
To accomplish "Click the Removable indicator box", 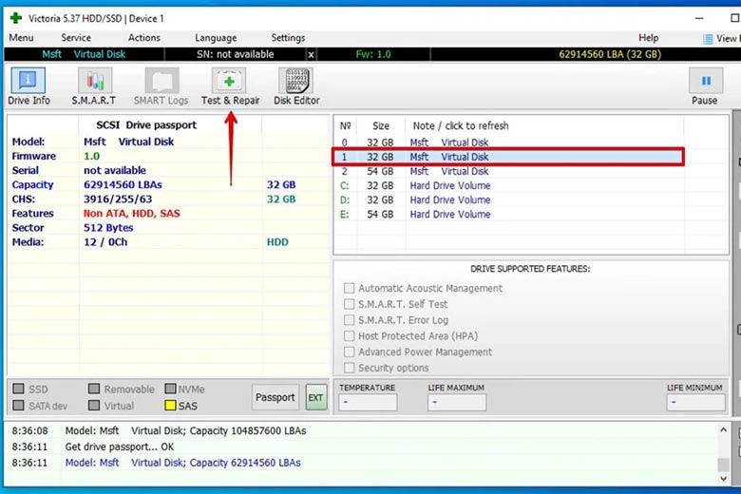I will [x=94, y=389].
